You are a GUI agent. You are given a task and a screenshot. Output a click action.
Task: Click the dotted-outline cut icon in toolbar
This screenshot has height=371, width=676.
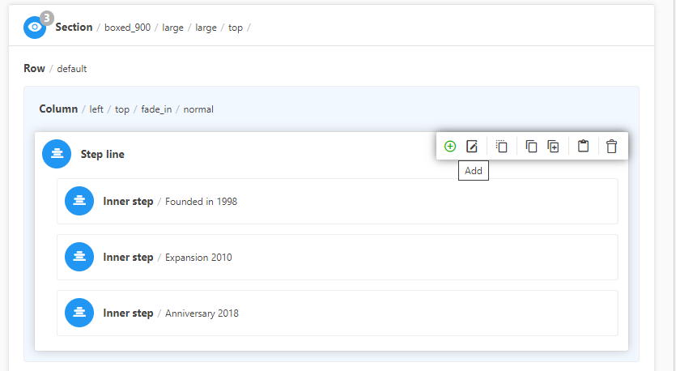502,147
